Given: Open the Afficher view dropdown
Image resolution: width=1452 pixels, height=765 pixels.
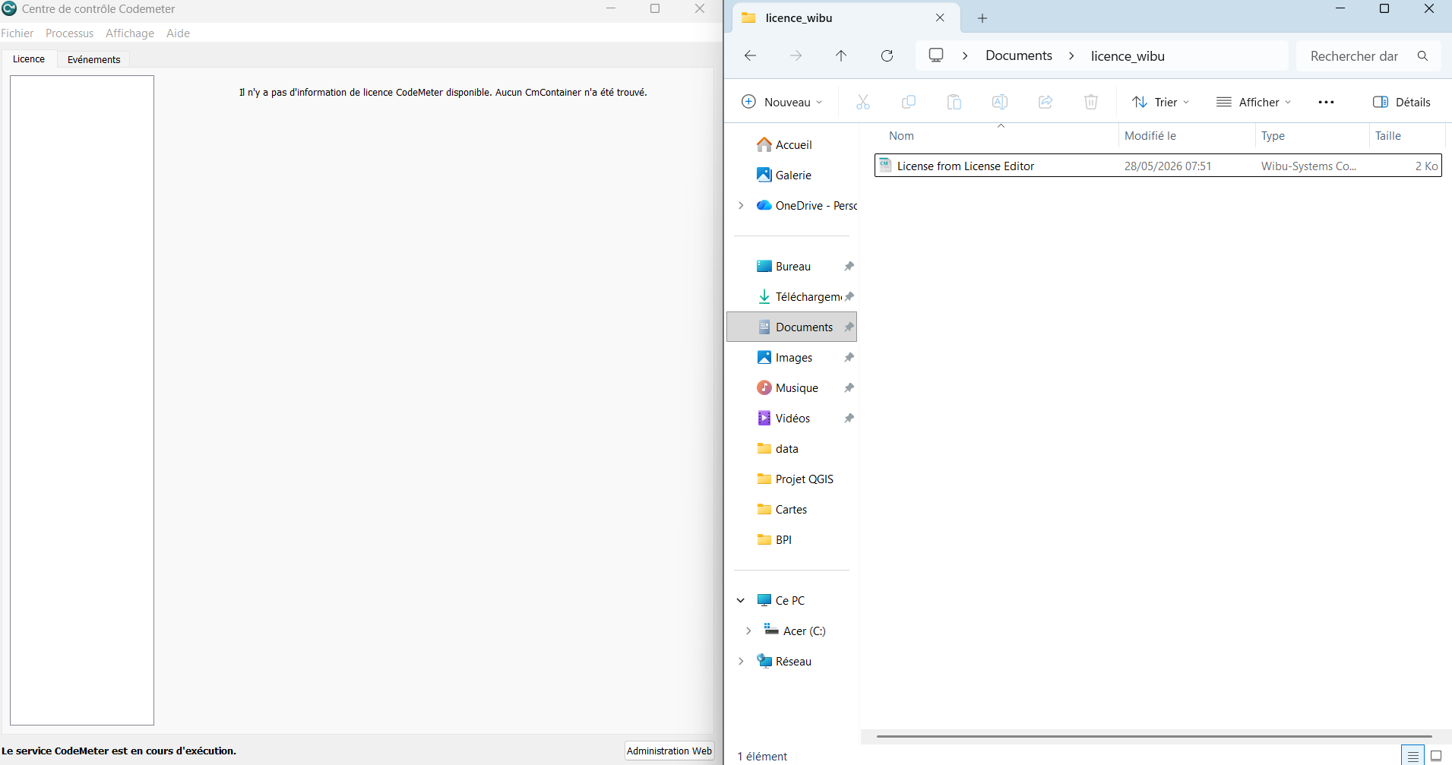Looking at the screenshot, I should [1254, 102].
